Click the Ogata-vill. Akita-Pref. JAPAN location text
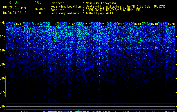The width and height of the screenshot is (177, 112). tap(126, 6)
